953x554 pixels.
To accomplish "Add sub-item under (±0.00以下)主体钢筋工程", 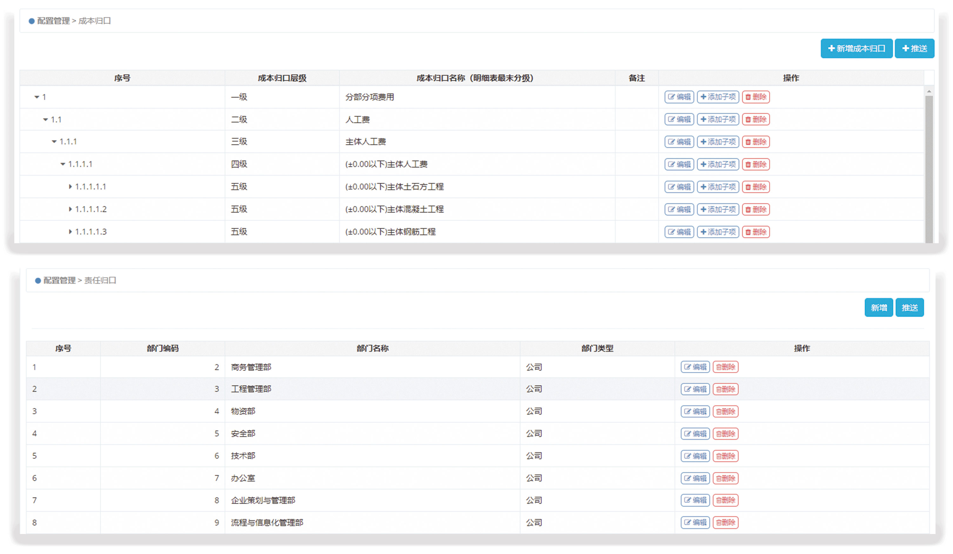I will [718, 232].
